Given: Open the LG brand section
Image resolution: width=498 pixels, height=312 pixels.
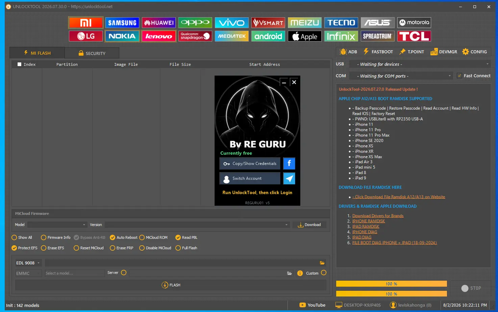Looking at the screenshot, I should coord(86,36).
